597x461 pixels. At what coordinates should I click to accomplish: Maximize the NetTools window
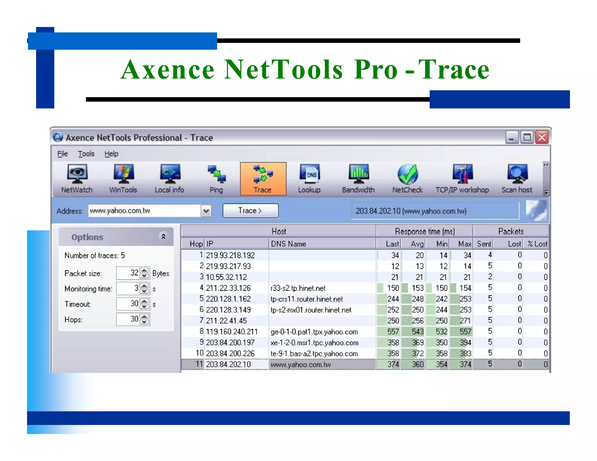tap(527, 137)
